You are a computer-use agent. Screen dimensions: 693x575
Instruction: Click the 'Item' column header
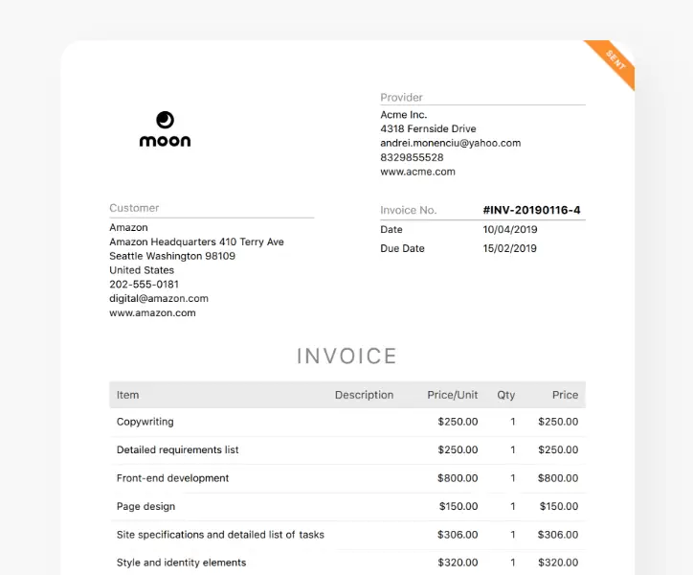point(127,395)
